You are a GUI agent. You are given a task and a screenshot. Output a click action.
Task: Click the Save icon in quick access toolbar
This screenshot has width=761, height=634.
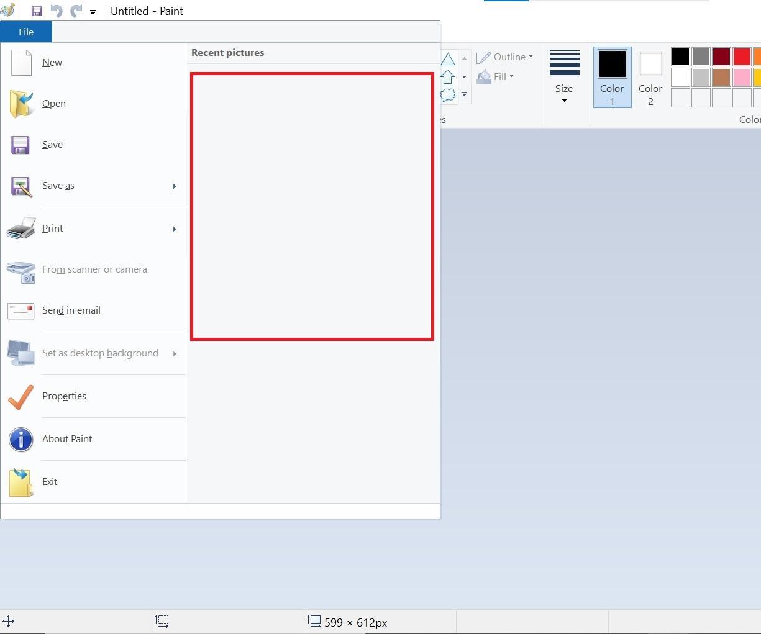[x=36, y=11]
